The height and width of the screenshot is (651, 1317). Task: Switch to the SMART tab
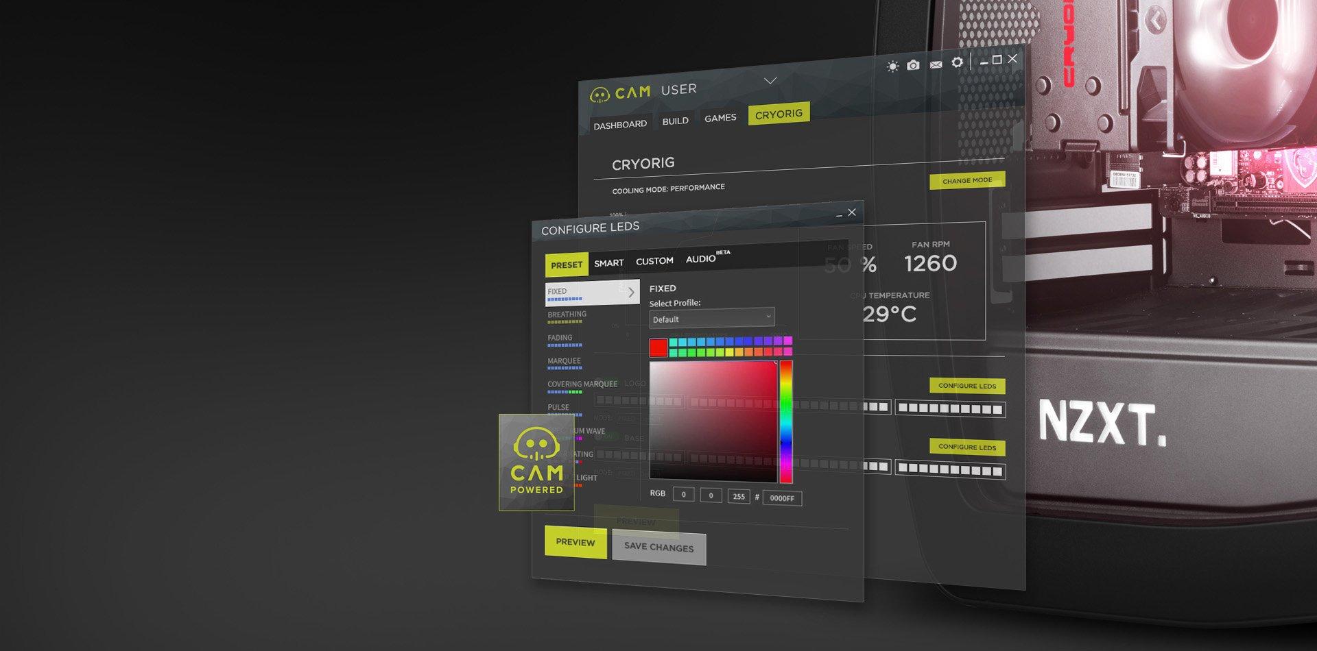coord(609,262)
